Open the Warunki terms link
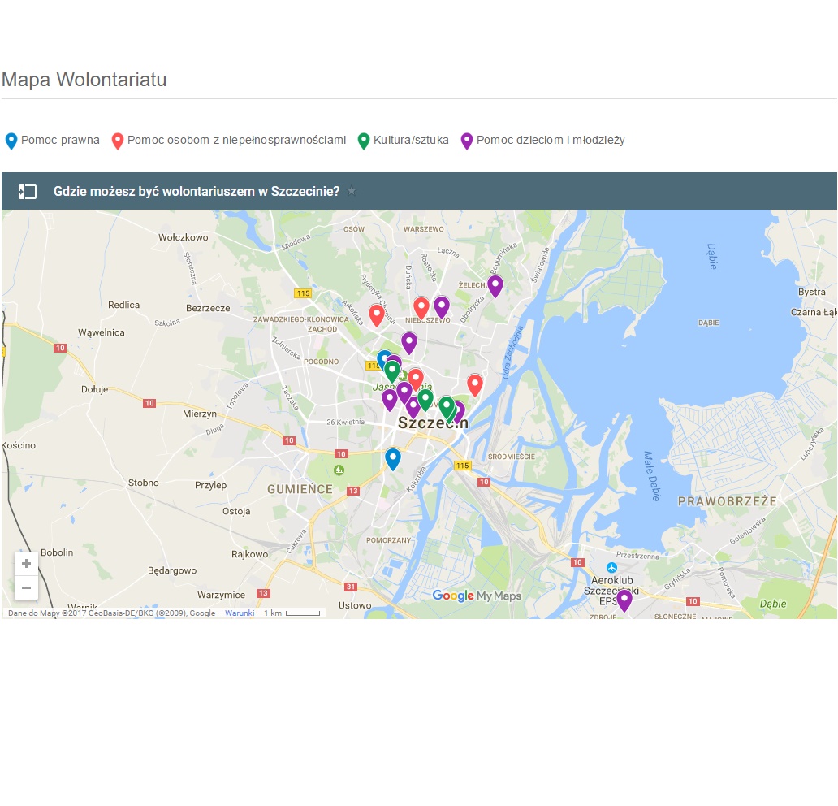 tap(240, 613)
